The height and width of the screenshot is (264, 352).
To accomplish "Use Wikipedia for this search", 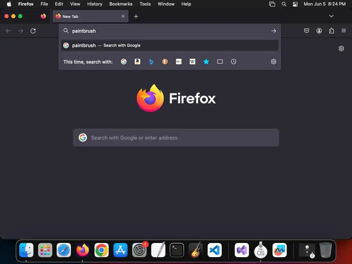I will (192, 62).
